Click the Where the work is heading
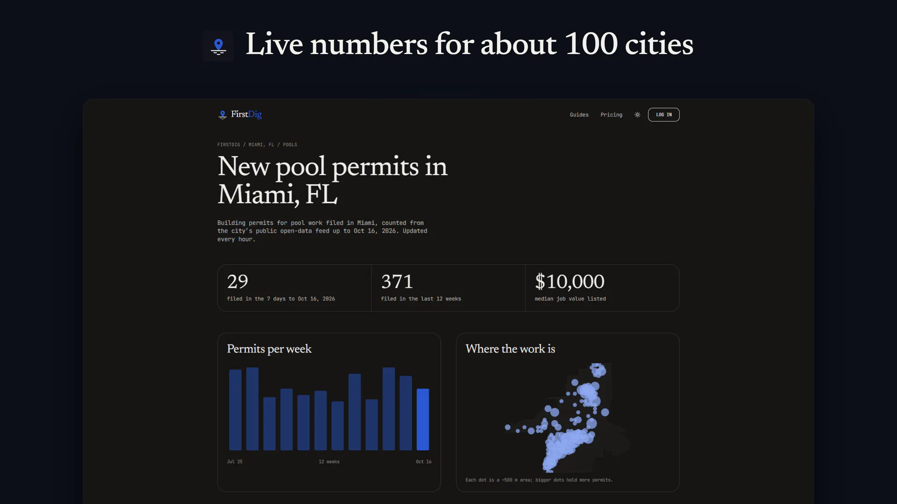The image size is (897, 504). pyautogui.click(x=510, y=349)
